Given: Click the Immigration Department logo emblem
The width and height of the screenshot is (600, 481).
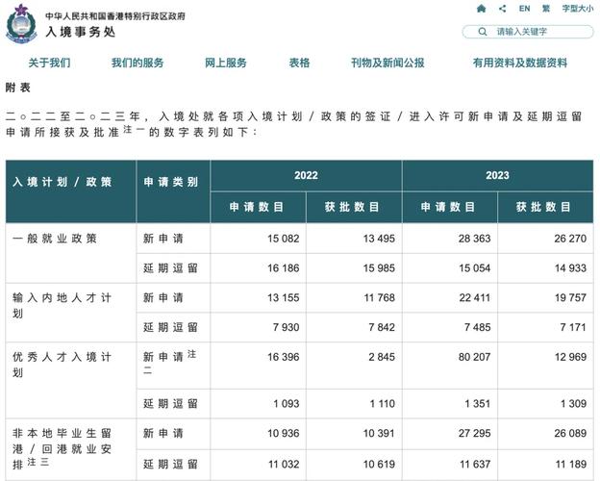Looking at the screenshot, I should 21,24.
